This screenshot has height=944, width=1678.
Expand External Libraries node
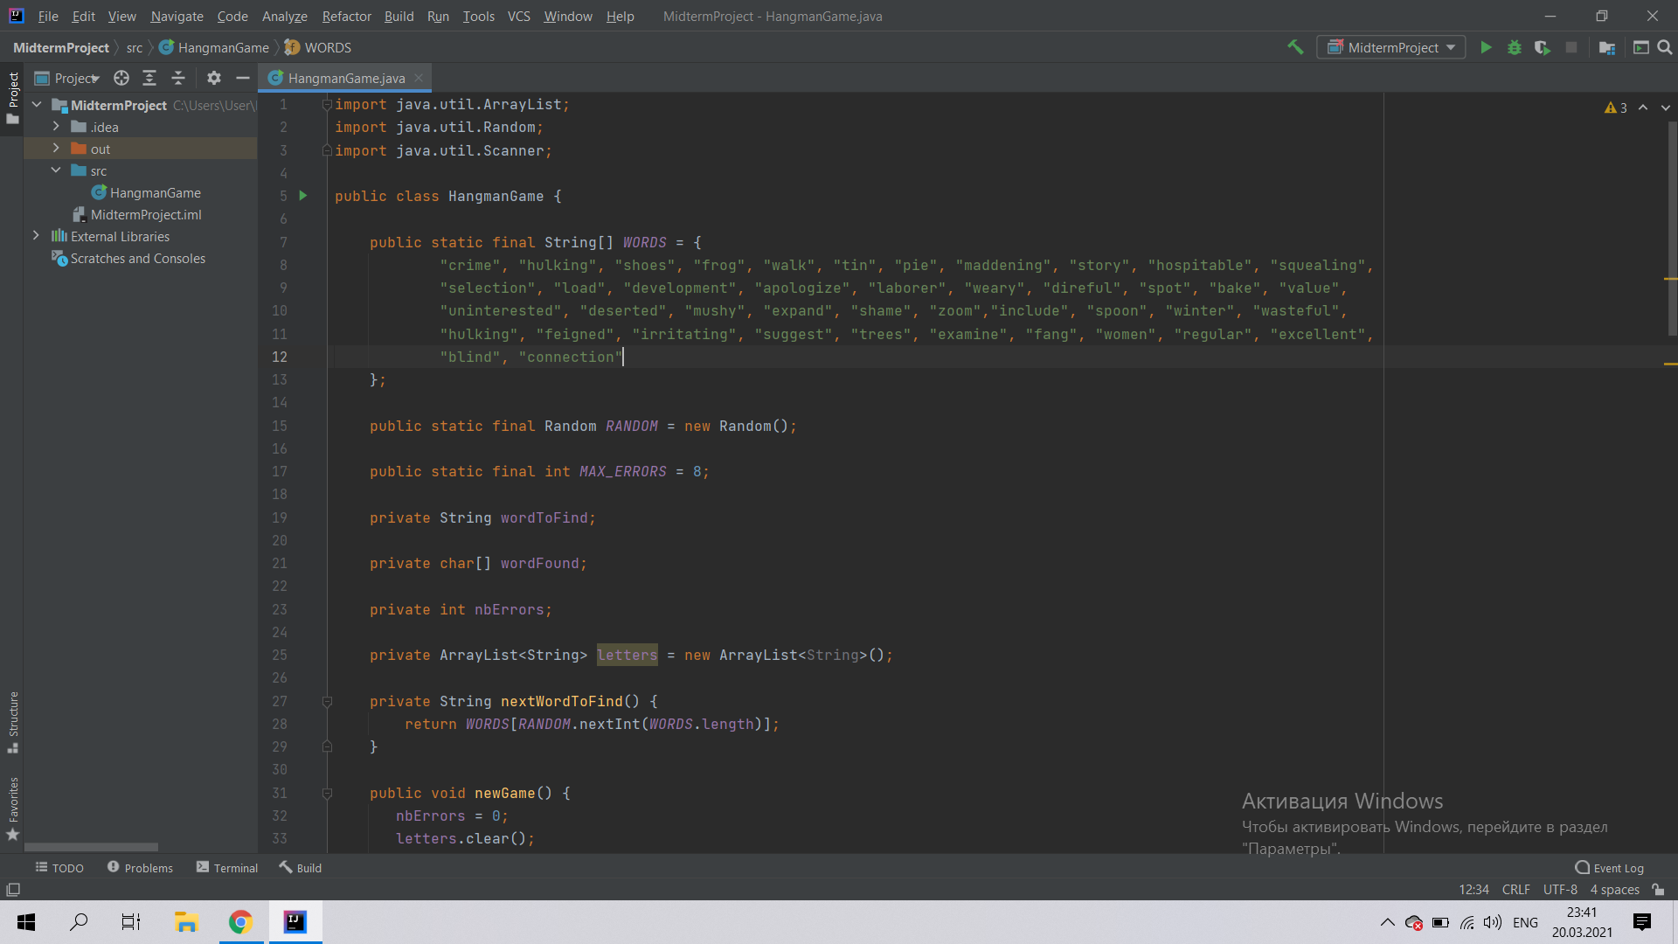click(x=36, y=236)
